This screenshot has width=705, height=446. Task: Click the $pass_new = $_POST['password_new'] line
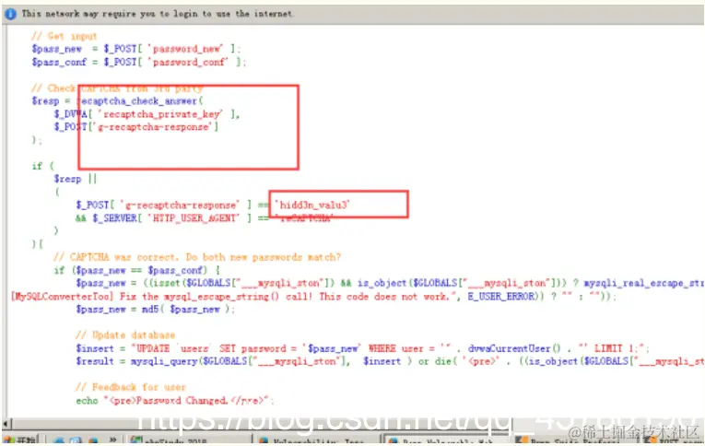click(x=135, y=49)
